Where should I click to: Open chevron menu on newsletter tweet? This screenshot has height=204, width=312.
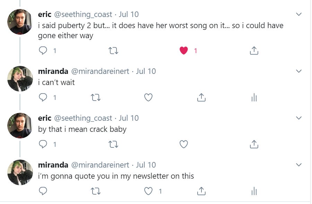(x=299, y=164)
